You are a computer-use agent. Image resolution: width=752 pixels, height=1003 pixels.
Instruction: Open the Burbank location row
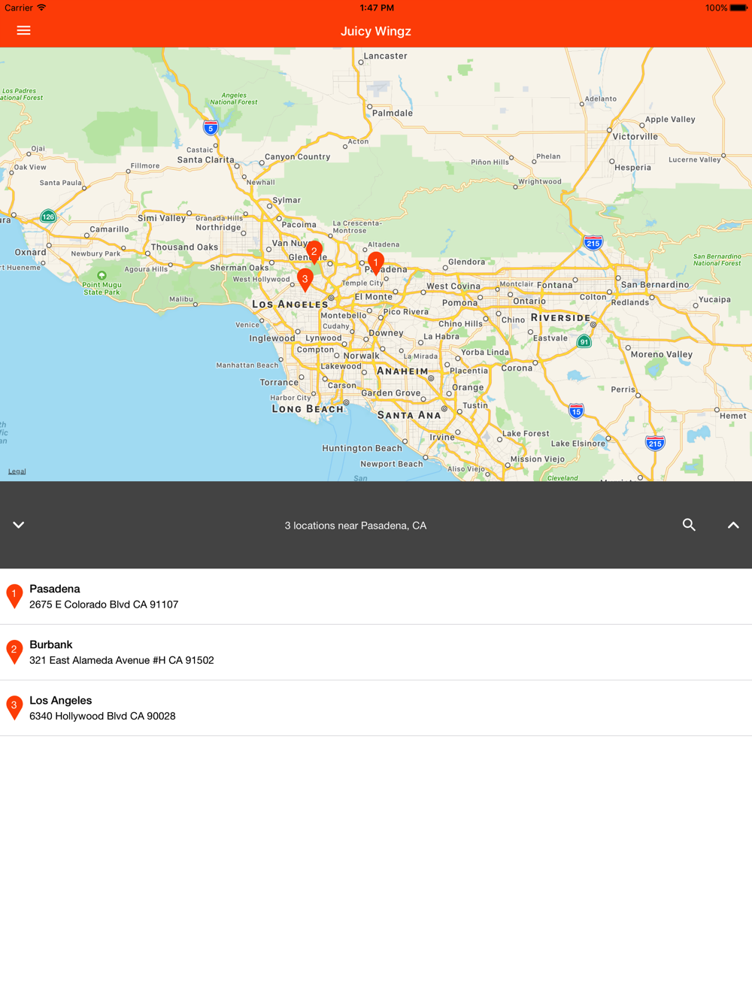click(x=376, y=653)
